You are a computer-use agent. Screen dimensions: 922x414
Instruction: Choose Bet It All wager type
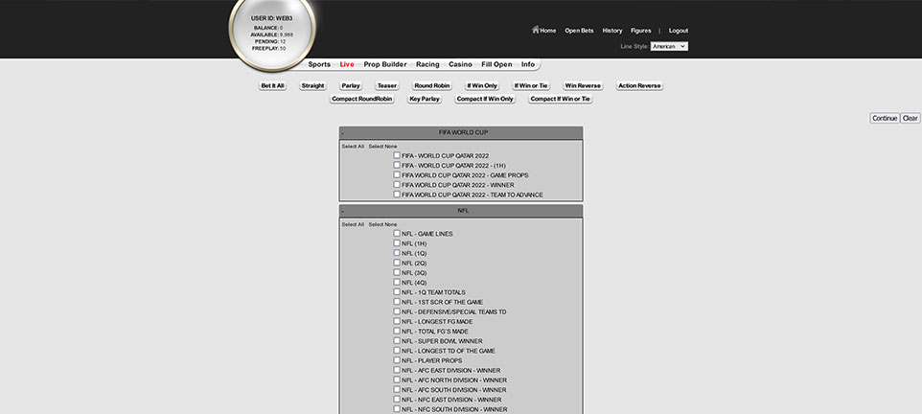click(273, 86)
